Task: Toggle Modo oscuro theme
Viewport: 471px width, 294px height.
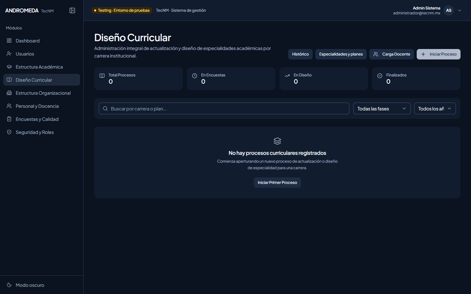Action: 42,285
